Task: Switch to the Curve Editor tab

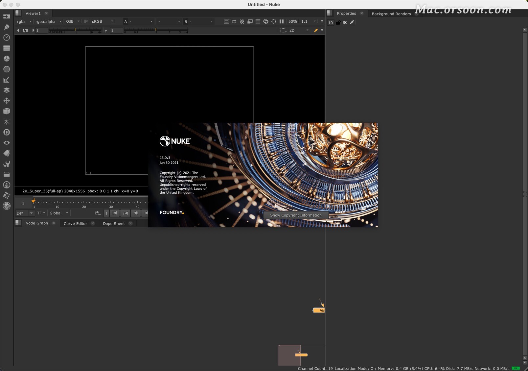Action: point(75,223)
